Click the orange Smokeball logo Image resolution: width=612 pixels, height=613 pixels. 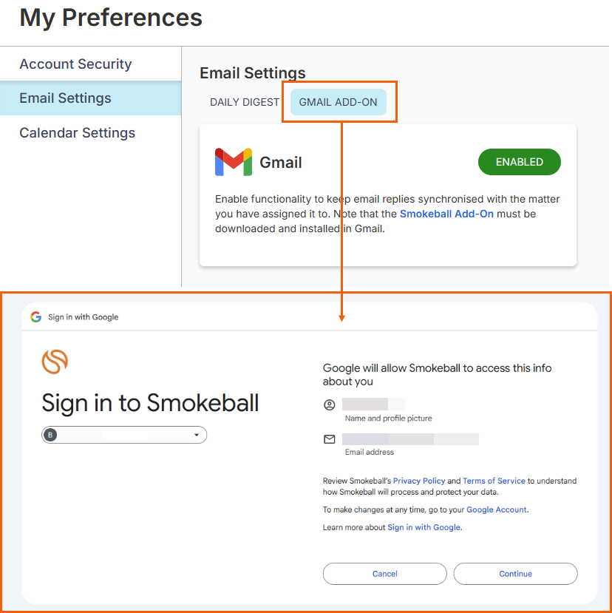coord(55,362)
